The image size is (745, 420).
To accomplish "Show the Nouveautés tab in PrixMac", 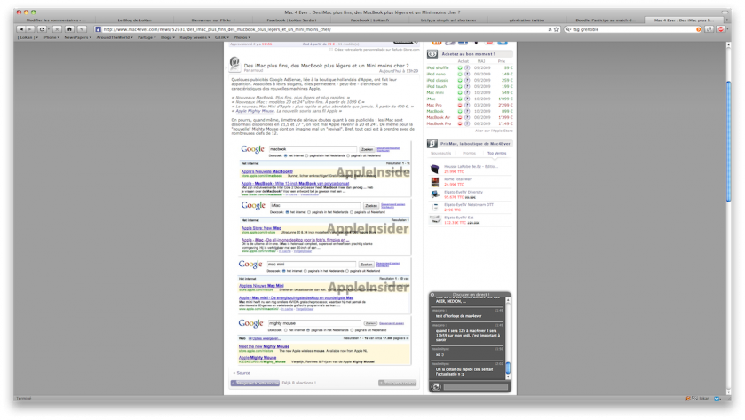I will pyautogui.click(x=441, y=153).
